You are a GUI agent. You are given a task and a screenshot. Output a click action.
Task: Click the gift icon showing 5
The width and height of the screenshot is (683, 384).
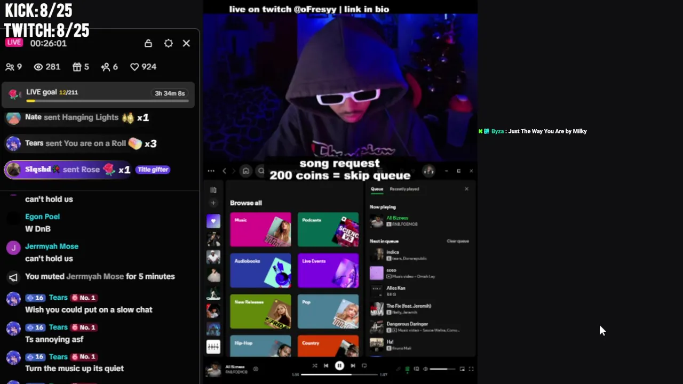coord(77,67)
